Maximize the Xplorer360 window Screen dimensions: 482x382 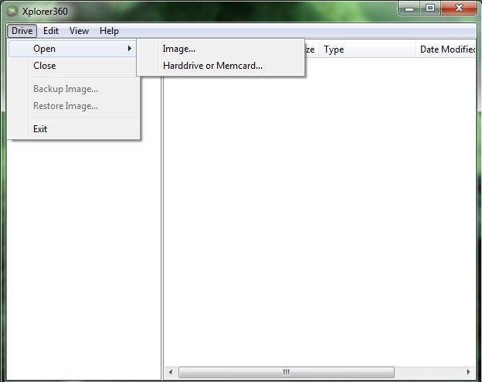pyautogui.click(x=430, y=8)
